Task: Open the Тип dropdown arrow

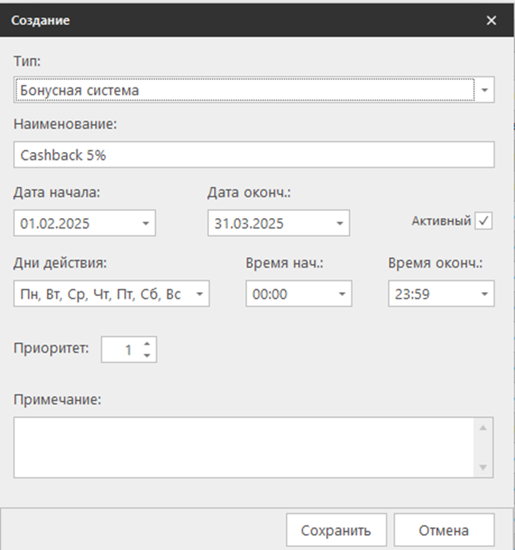Action: coord(484,91)
